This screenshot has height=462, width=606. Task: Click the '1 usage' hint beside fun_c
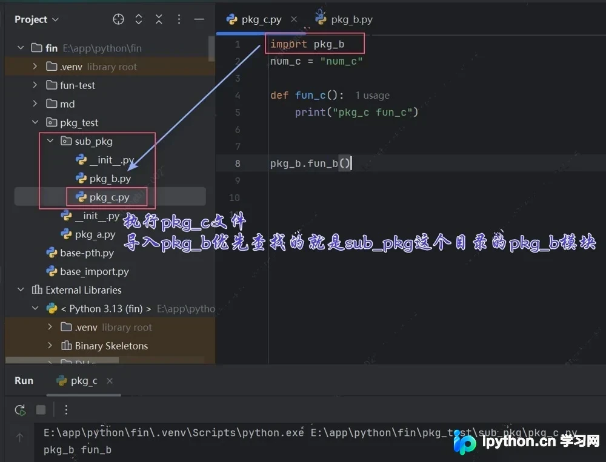click(372, 96)
